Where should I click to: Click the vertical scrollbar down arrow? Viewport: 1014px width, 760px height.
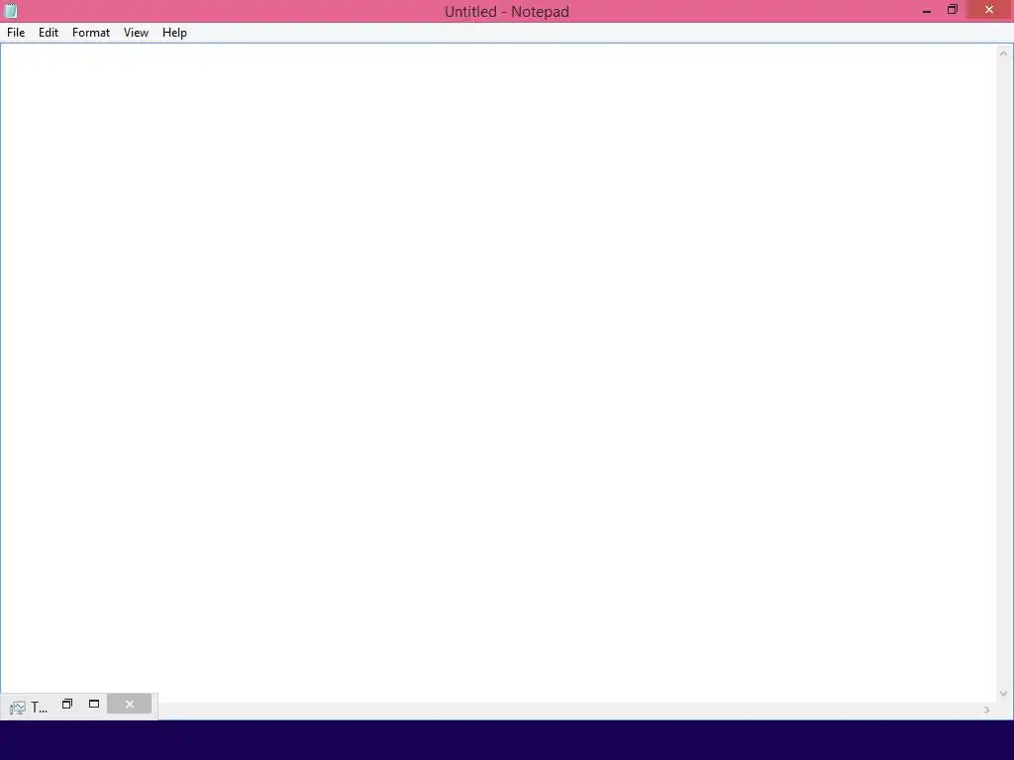tap(1003, 694)
